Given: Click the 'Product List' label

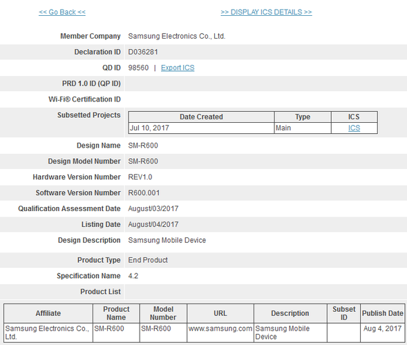Looking at the screenshot, I should point(100,292).
